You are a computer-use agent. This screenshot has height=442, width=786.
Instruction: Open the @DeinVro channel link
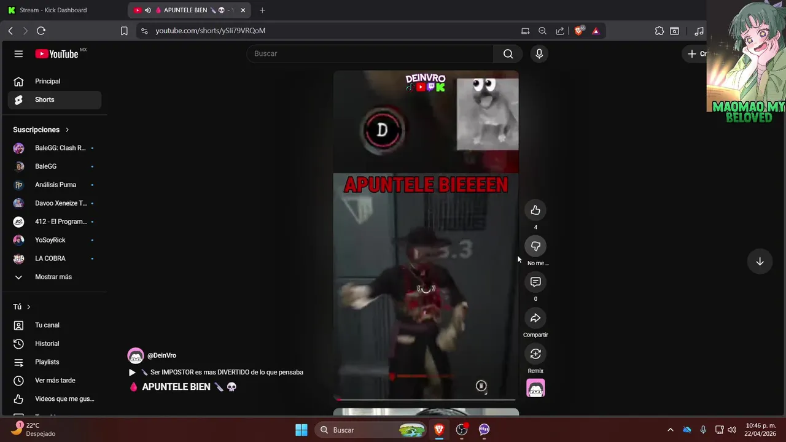coord(161,355)
